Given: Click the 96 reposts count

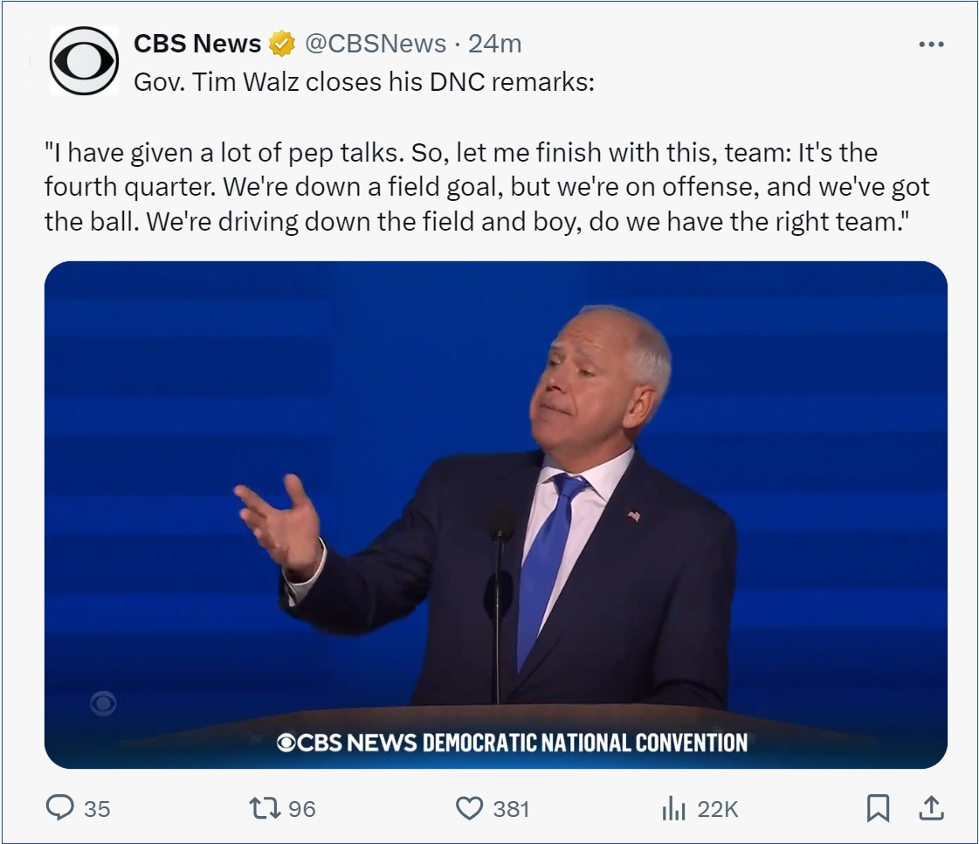Looking at the screenshot, I should pos(302,809).
